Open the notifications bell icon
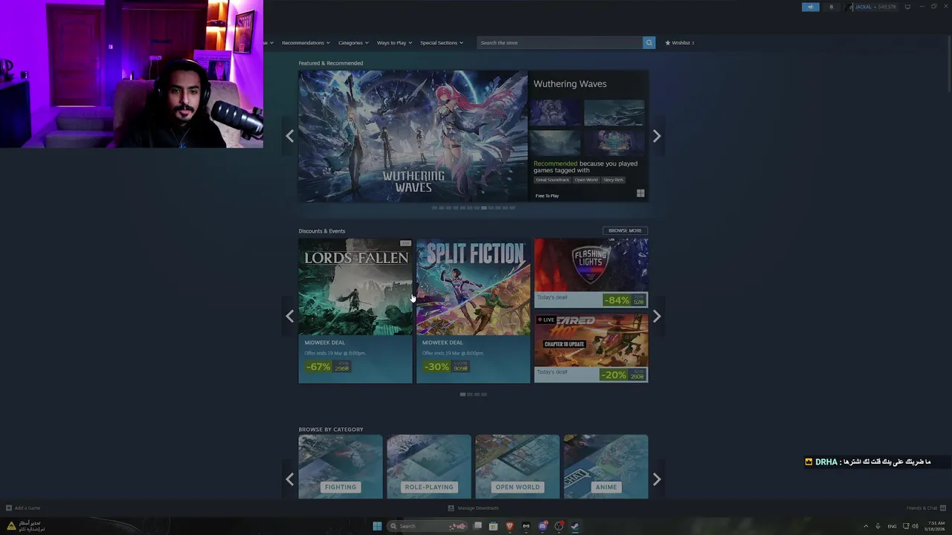 [x=832, y=7]
